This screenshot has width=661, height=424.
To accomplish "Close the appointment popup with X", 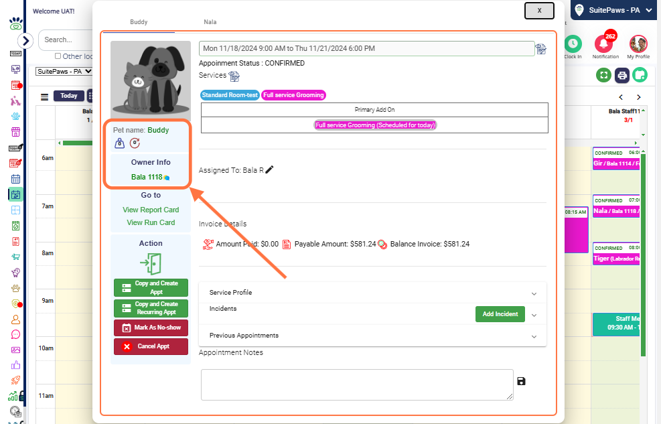I will pyautogui.click(x=539, y=11).
